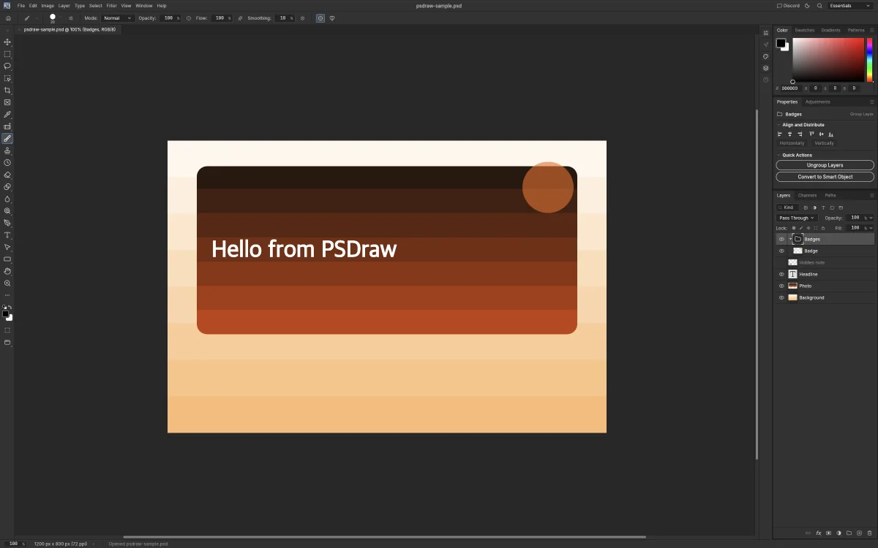Viewport: 878px width, 548px height.
Task: Delete layer using the trash icon
Action: tap(869, 533)
